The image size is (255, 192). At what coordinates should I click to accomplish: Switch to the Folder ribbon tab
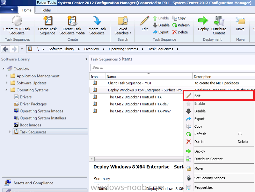[46, 10]
